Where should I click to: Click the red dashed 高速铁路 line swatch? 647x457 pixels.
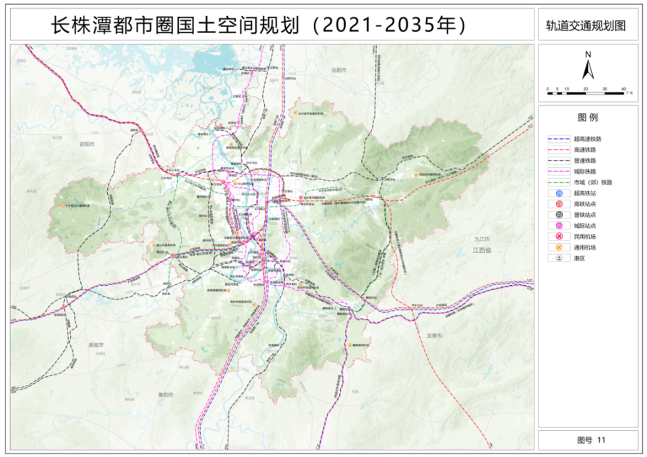(x=559, y=150)
